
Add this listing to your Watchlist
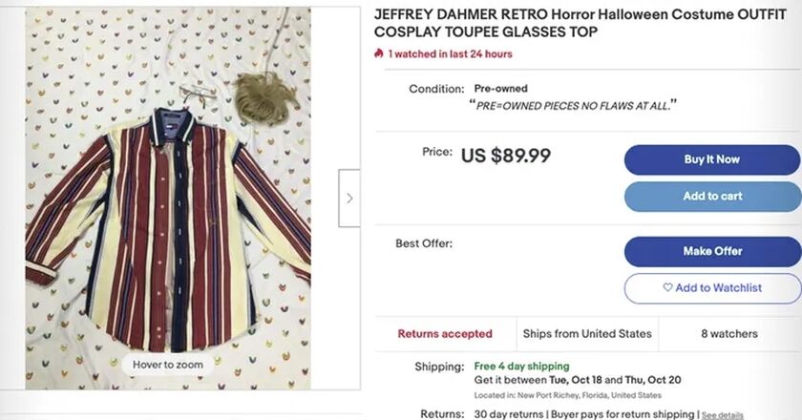(x=712, y=288)
